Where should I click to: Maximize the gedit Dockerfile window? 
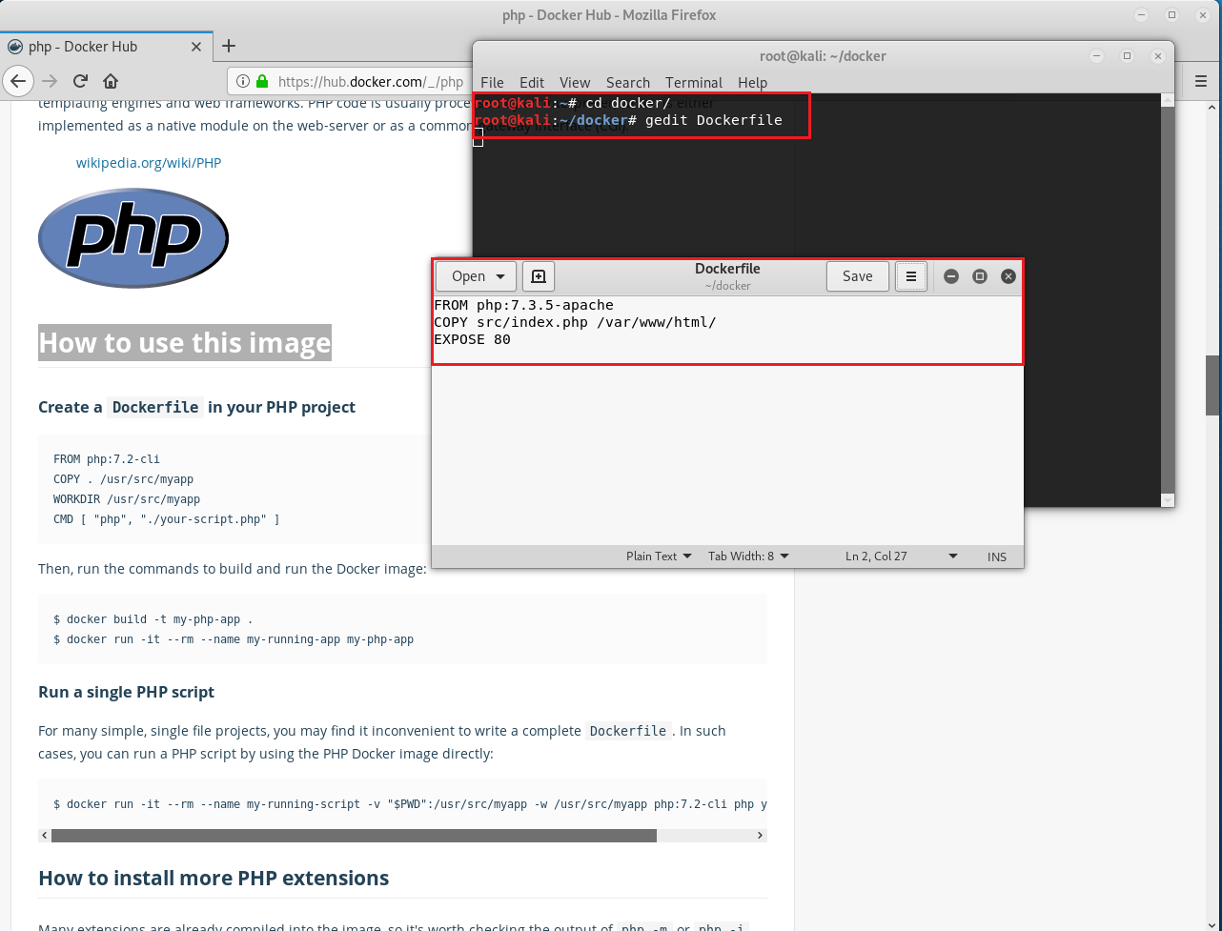tap(979, 276)
